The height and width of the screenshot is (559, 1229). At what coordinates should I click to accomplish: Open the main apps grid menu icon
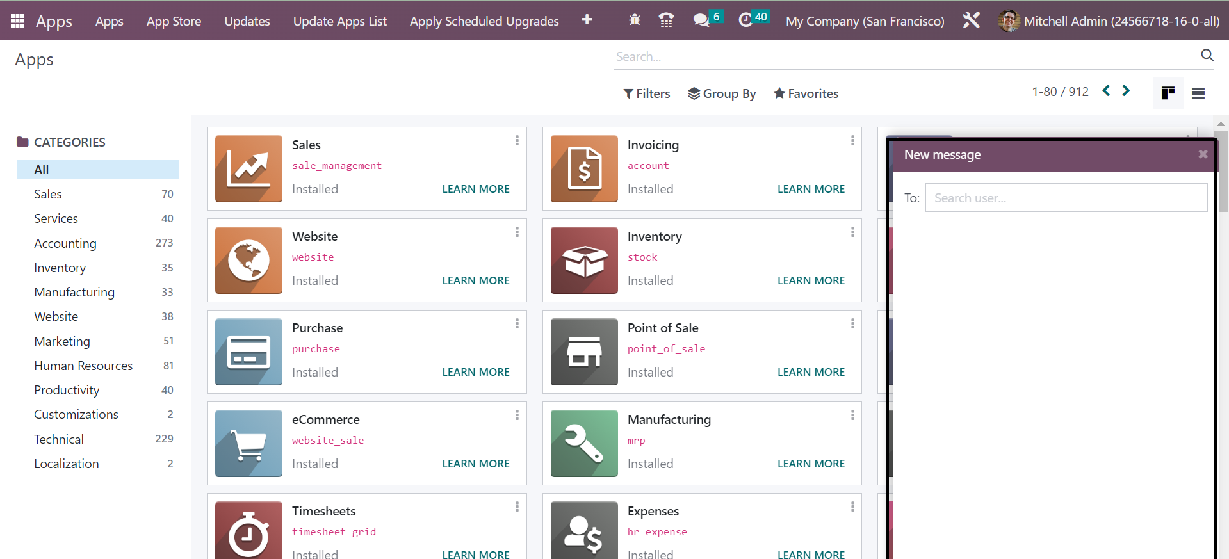coord(17,21)
